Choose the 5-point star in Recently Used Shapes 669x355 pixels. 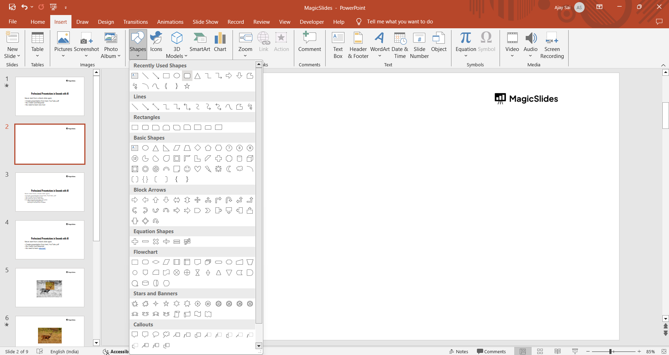point(187,86)
